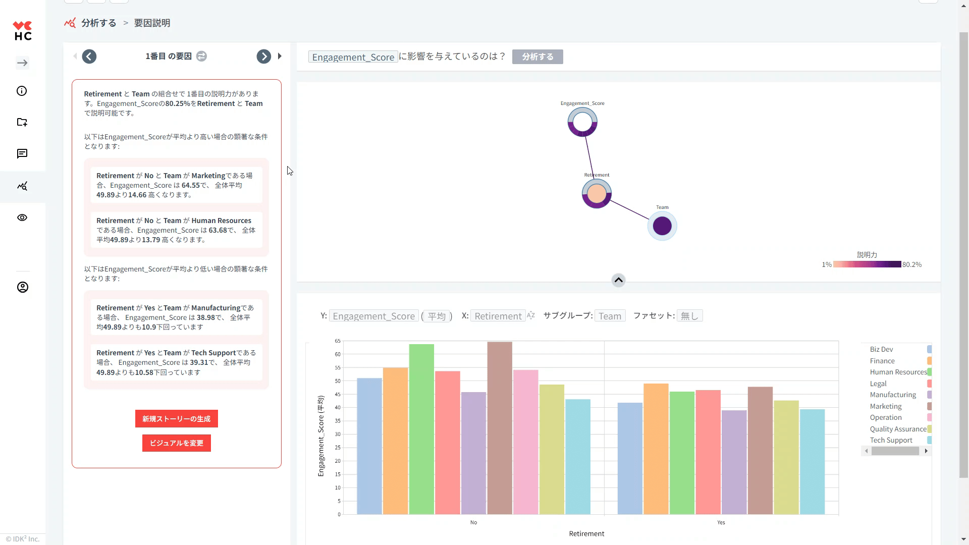Open the add folder icon in the sidebar
Image resolution: width=969 pixels, height=545 pixels.
tap(22, 122)
